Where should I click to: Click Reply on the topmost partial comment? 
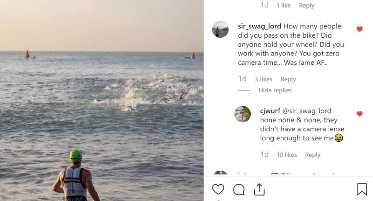[x=306, y=6]
